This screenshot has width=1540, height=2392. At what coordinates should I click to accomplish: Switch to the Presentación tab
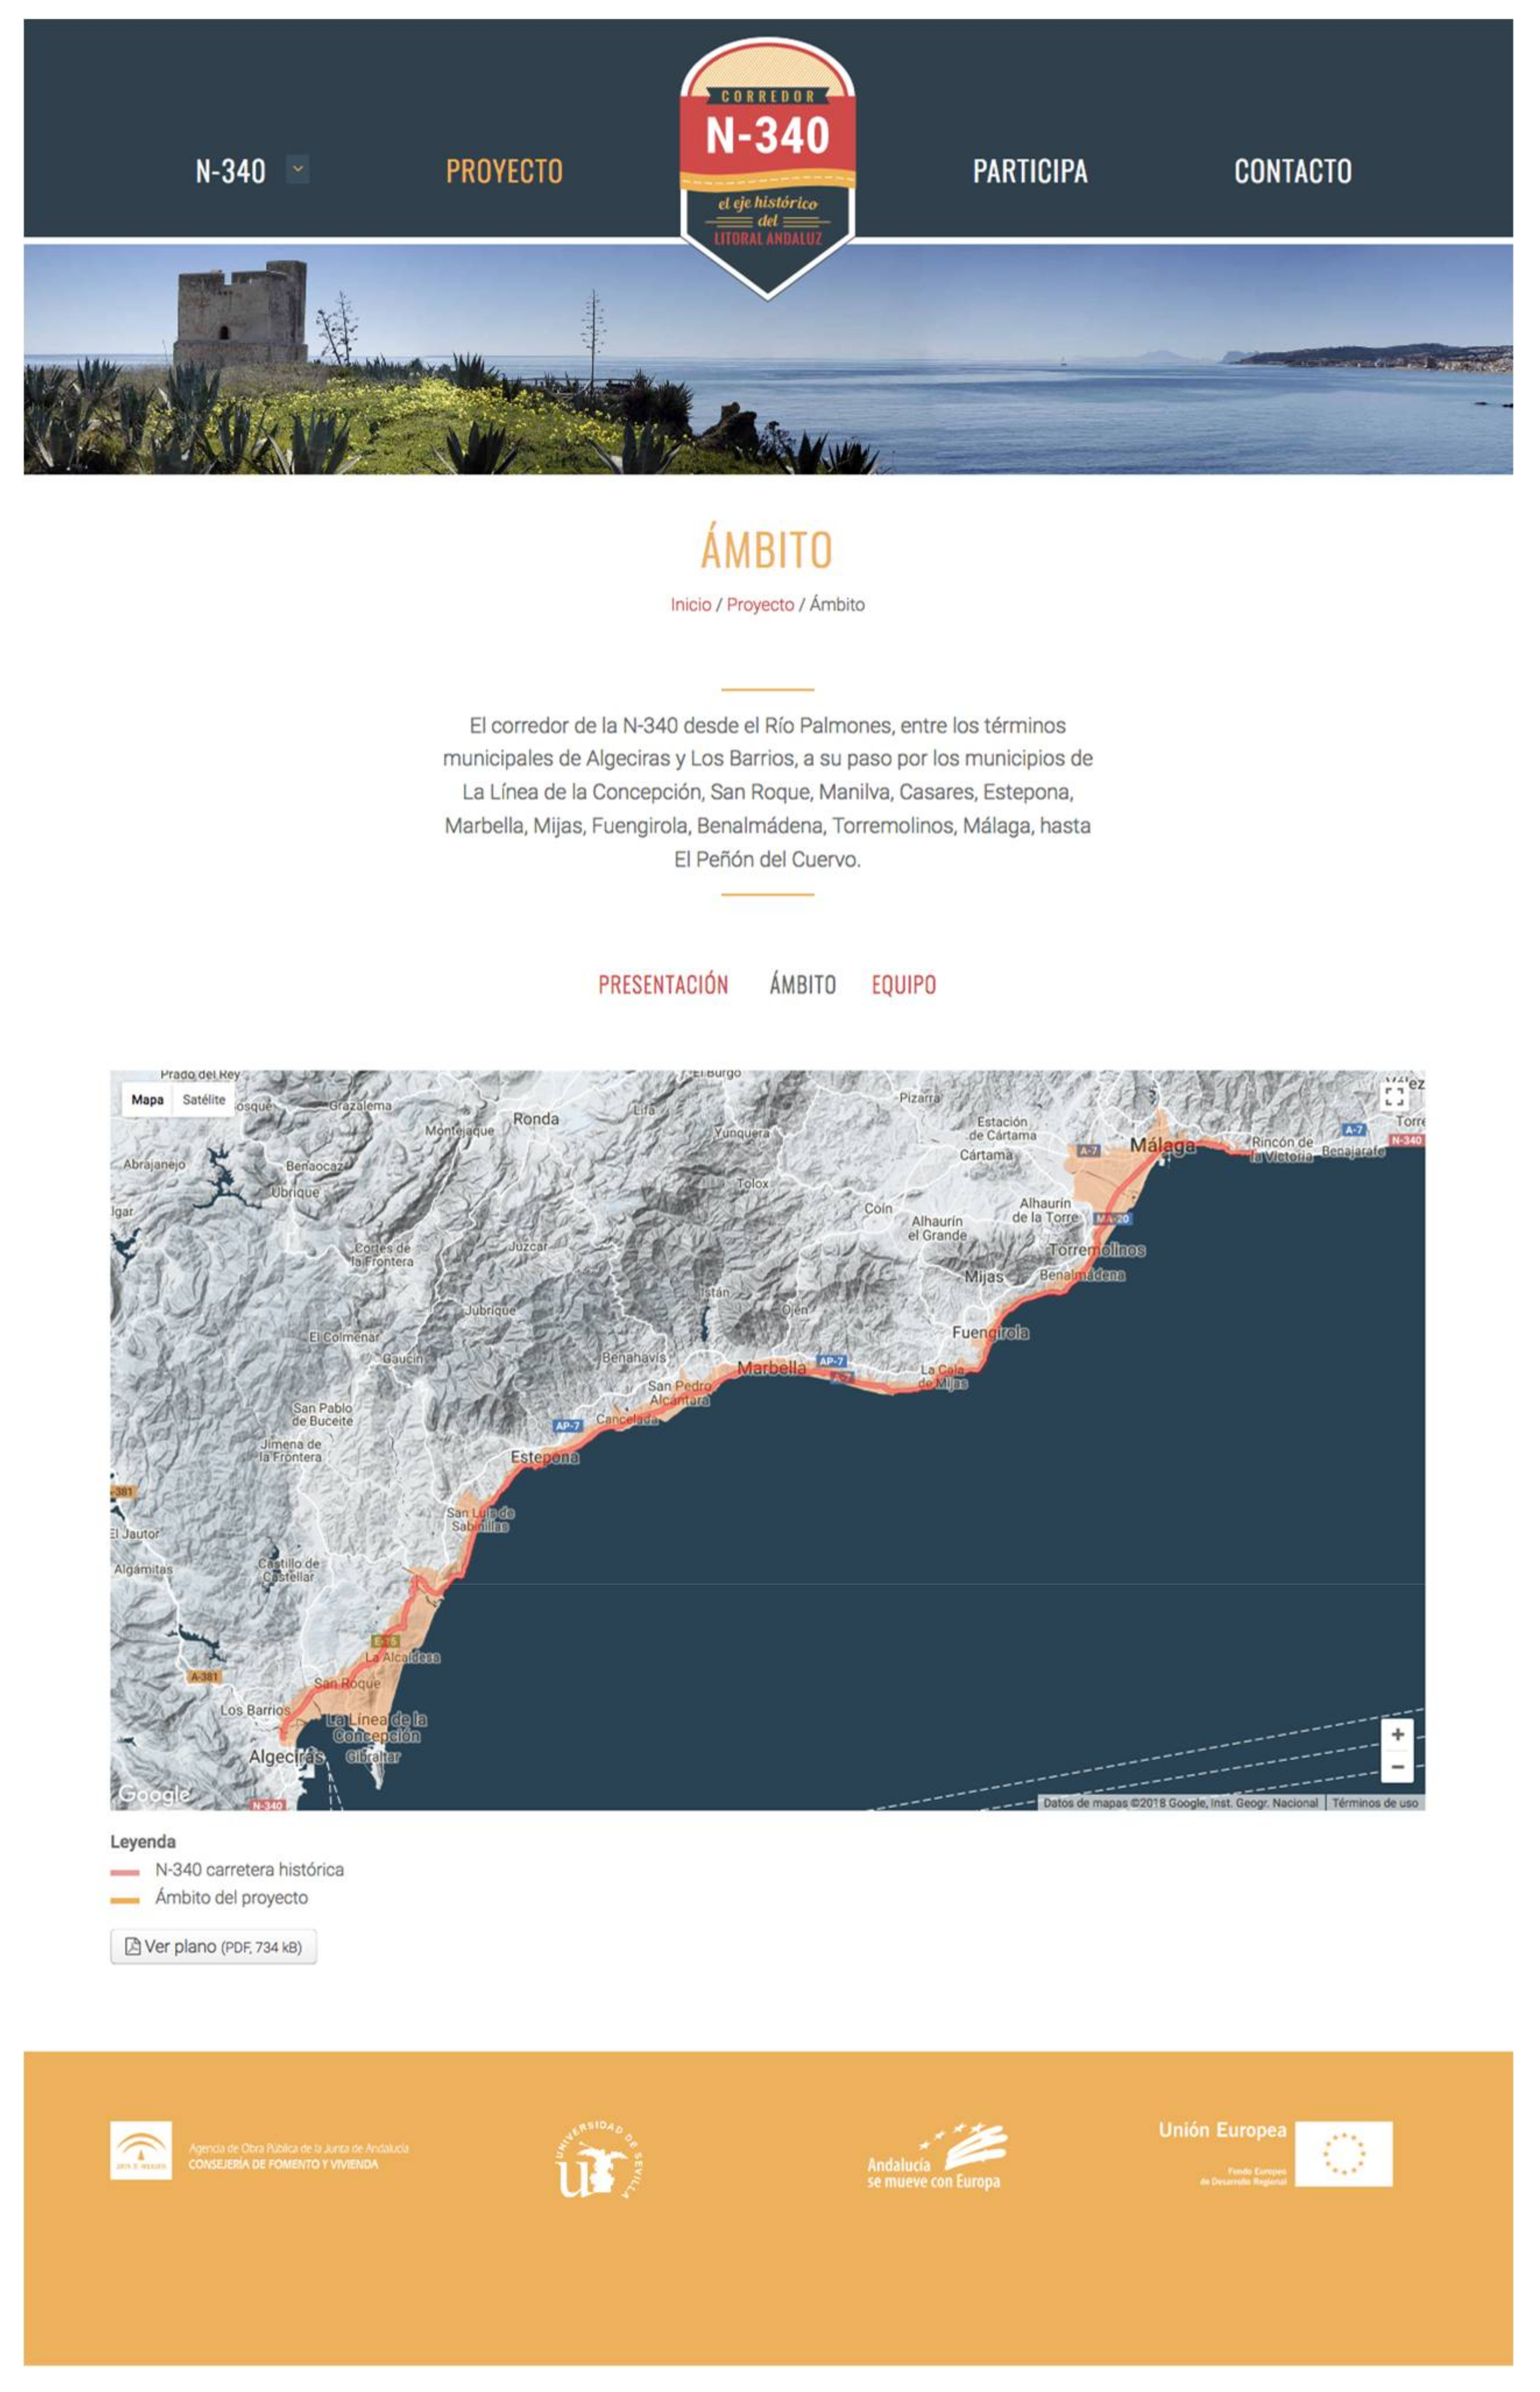(x=663, y=984)
